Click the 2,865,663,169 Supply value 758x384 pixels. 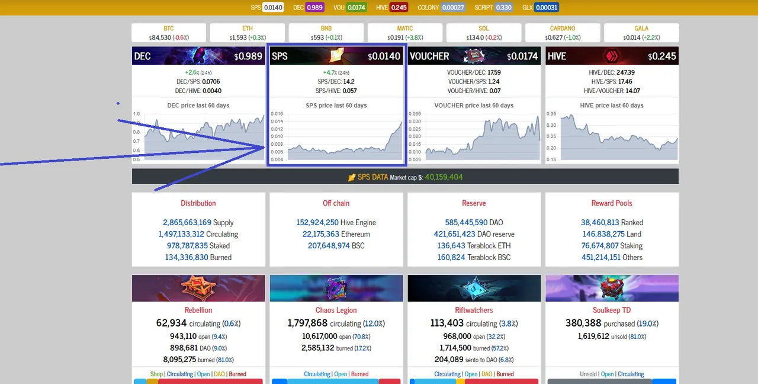[x=187, y=223]
